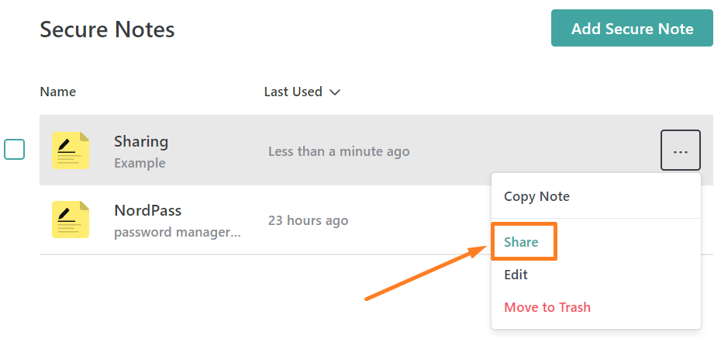Click the password manager preview text
This screenshot has height=339, width=721.
(177, 232)
